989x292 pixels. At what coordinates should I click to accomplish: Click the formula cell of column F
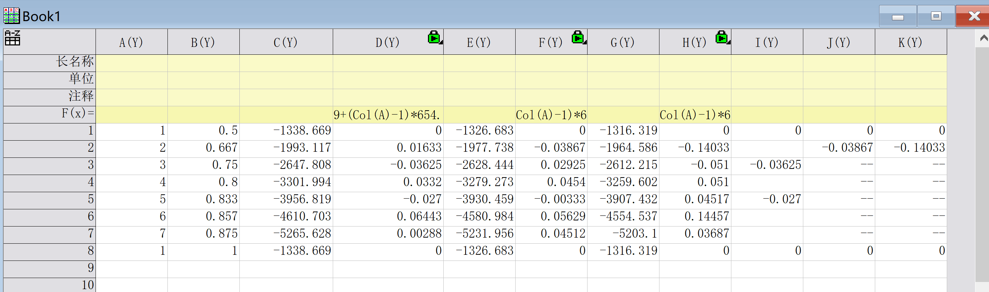[x=551, y=115]
